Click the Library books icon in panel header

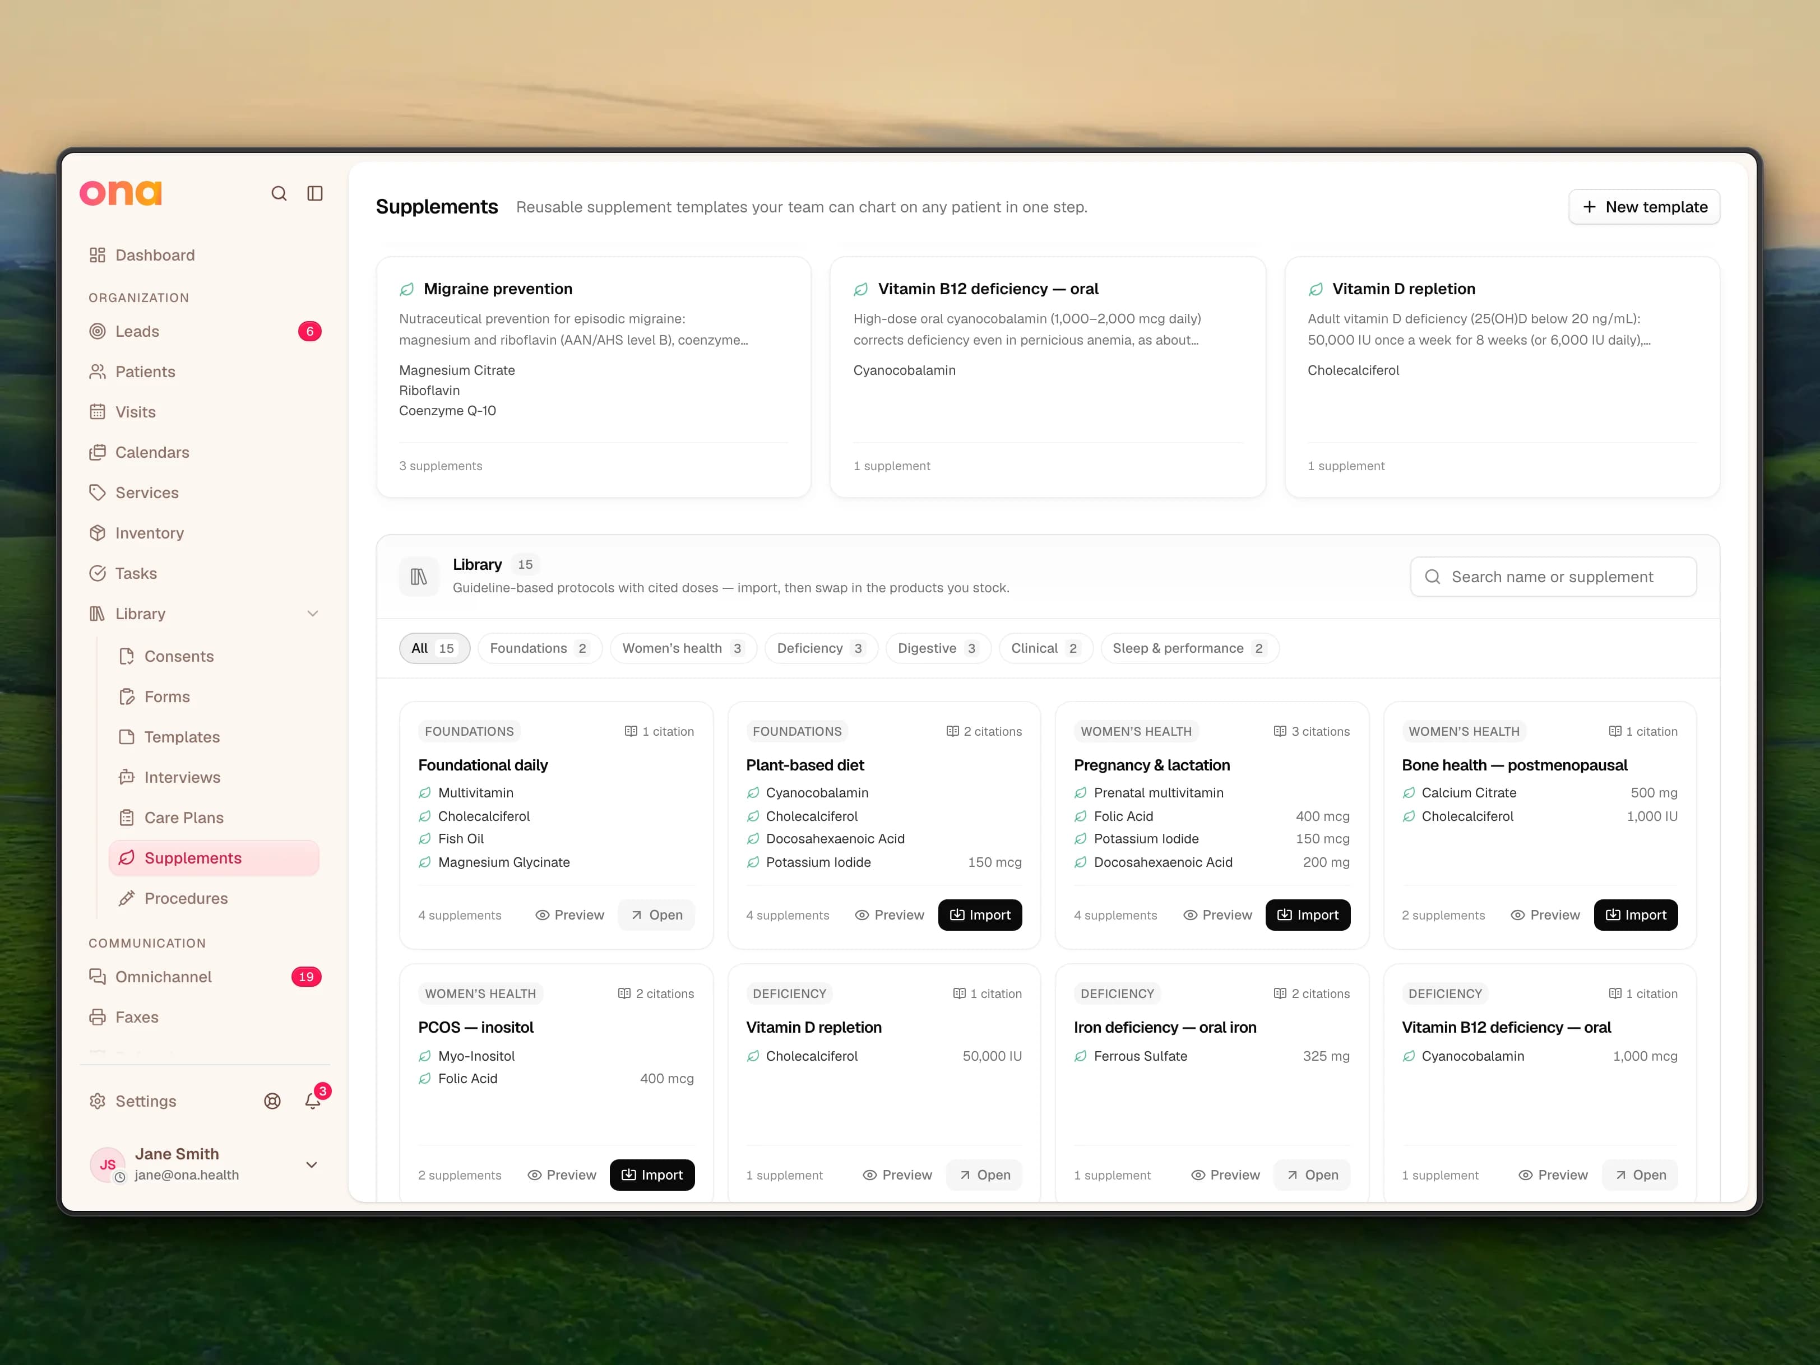419,577
